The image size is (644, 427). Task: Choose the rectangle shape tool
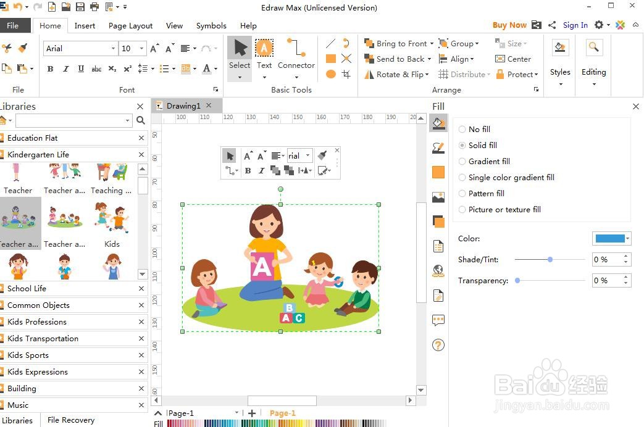(x=330, y=59)
